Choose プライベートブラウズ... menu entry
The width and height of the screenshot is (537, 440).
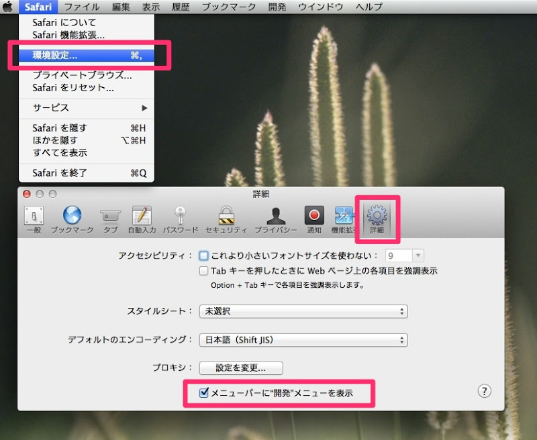tap(87, 75)
